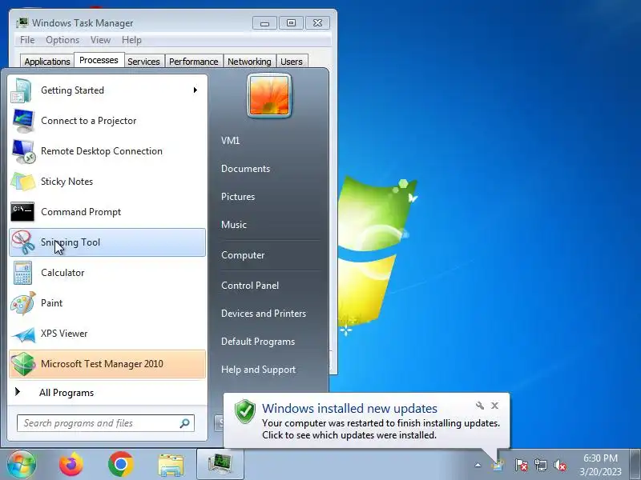This screenshot has width=641, height=480.
Task: Click the user account picture thumbnail
Action: [269, 95]
